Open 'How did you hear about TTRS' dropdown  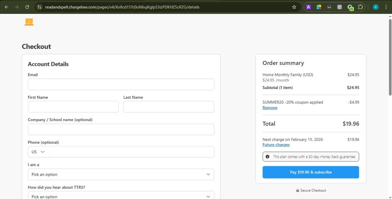point(121,196)
